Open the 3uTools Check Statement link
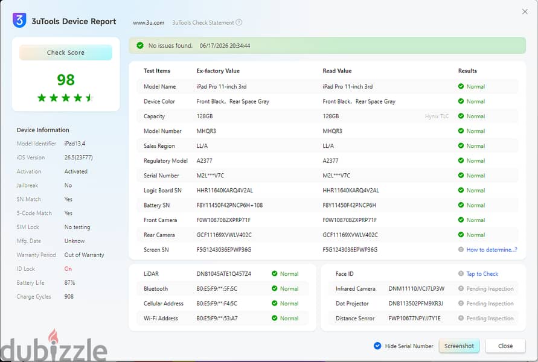This screenshot has height=362, width=538. coord(203,23)
